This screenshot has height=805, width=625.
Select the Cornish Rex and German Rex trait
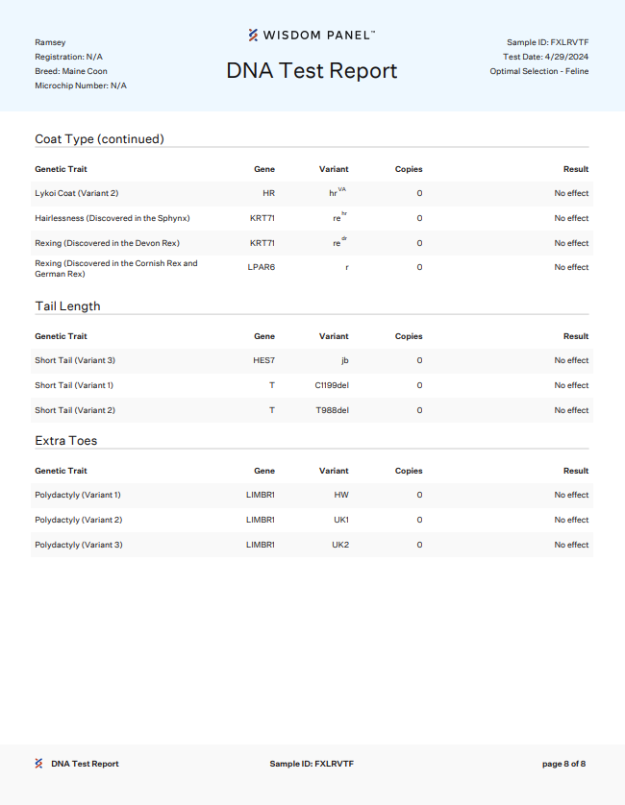click(116, 269)
